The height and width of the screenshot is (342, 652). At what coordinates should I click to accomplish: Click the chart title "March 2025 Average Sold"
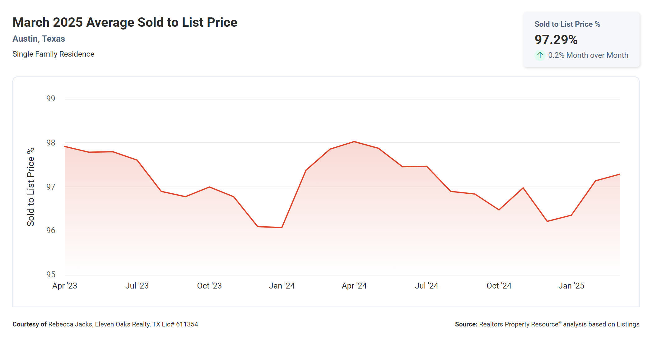125,22
